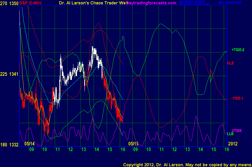Click the green LLB legend label

click(230, 134)
